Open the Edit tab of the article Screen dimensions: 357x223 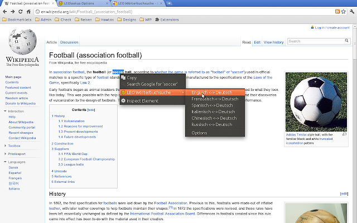[257, 42]
